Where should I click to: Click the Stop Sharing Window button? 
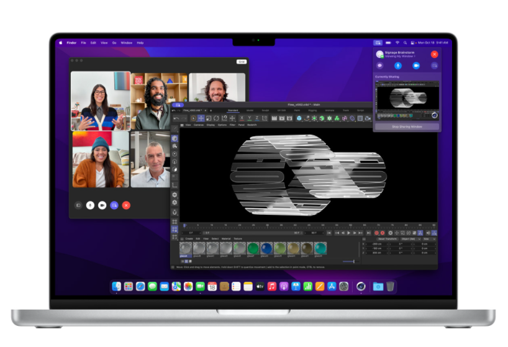[x=407, y=127]
